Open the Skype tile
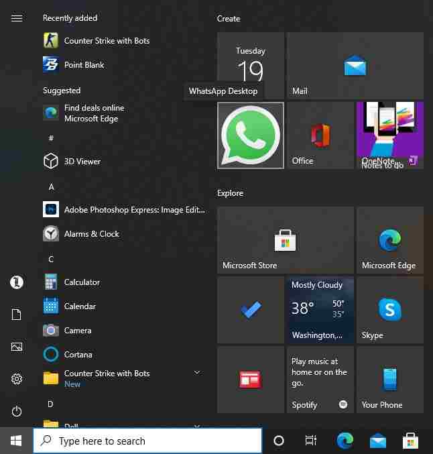This screenshot has height=454, width=433. point(390,310)
